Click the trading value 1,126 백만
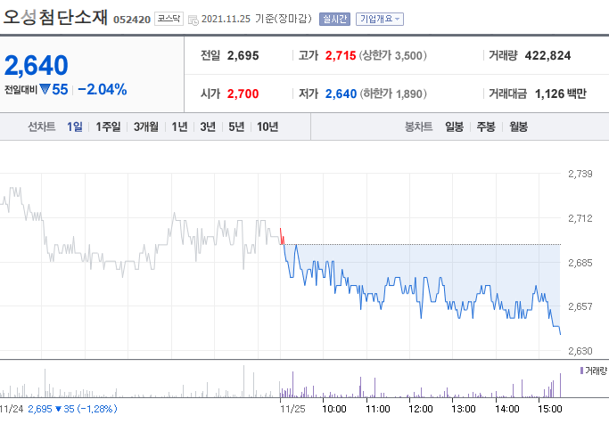The height and width of the screenshot is (432, 609). pyautogui.click(x=561, y=94)
